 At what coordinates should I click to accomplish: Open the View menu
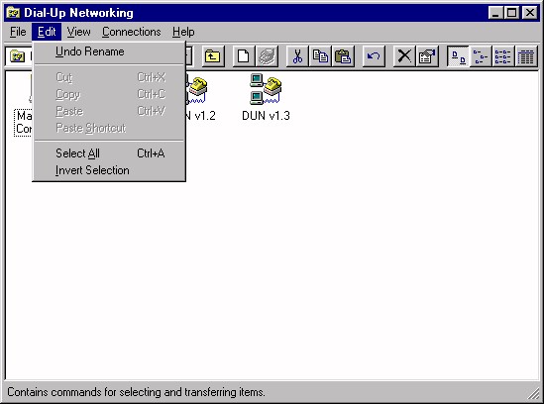78,32
